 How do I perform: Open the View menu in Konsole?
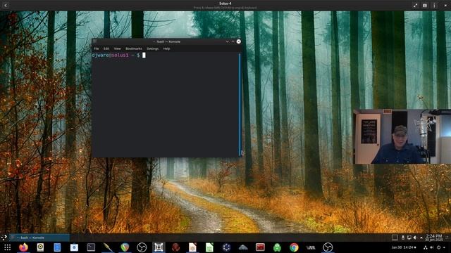click(118, 48)
